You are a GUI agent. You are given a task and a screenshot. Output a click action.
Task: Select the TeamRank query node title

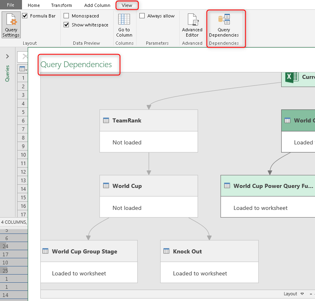click(127, 120)
